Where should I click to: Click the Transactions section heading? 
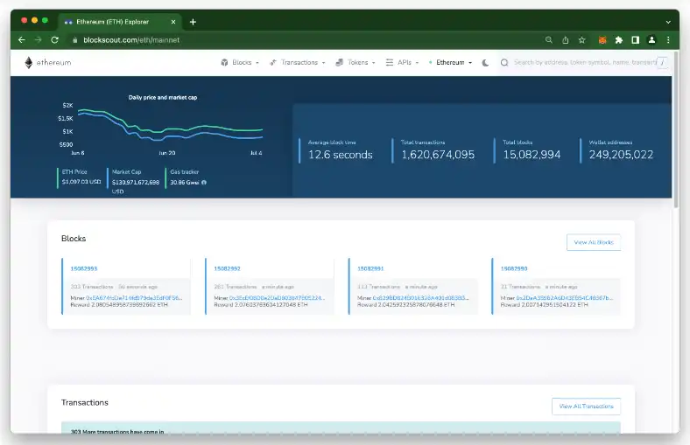click(x=84, y=402)
